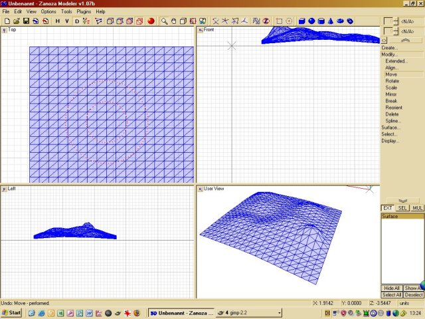The image size is (425, 319).
Task: Expand the Create... command group
Action: pos(390,48)
